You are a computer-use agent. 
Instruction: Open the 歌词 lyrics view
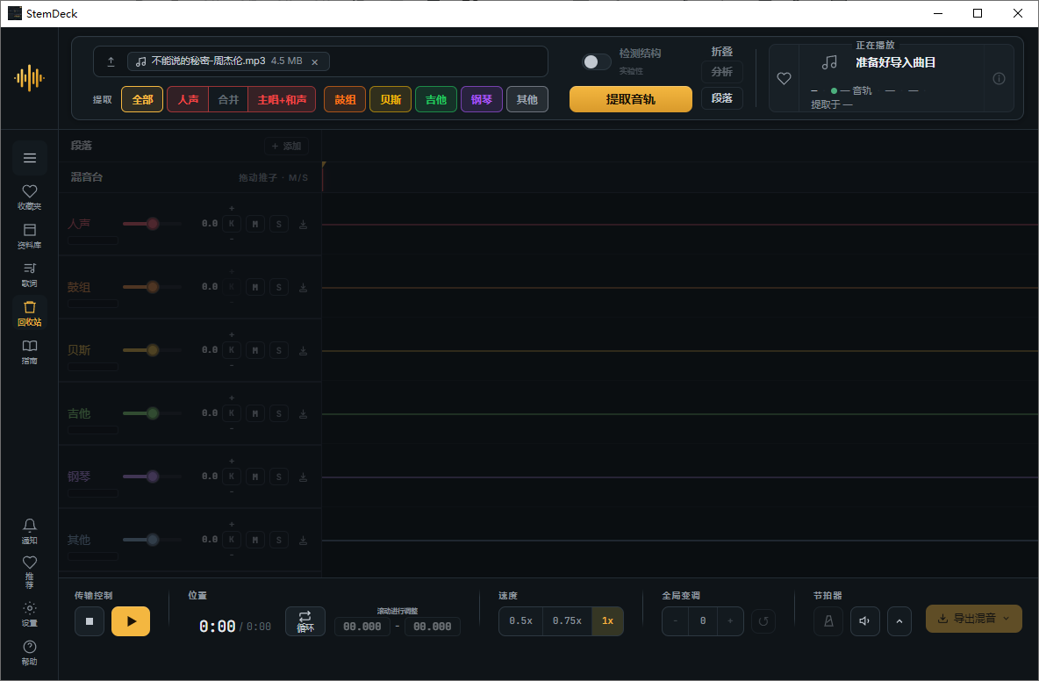click(30, 275)
